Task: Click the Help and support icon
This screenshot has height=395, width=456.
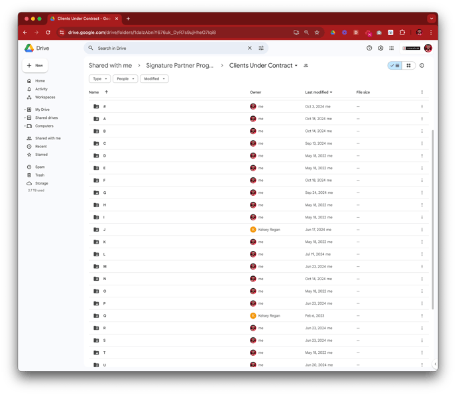Action: (369, 48)
